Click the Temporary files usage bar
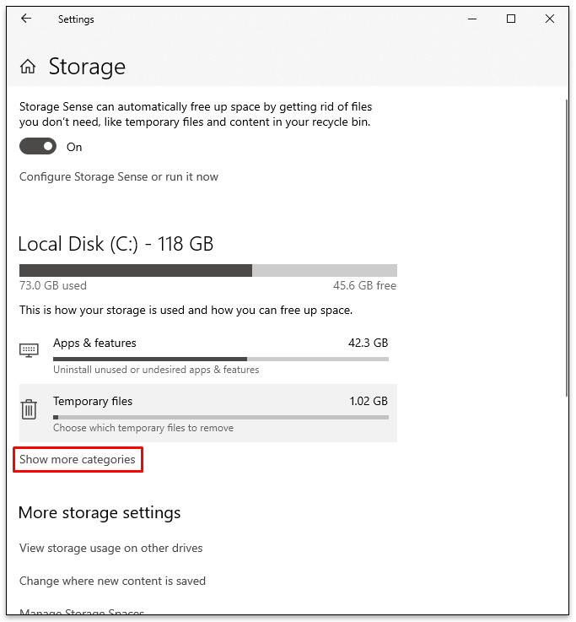The height and width of the screenshot is (622, 576). coord(221,417)
